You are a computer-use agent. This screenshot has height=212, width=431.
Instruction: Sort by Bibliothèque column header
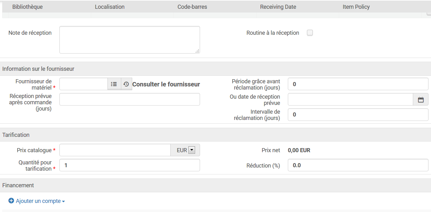28,7
